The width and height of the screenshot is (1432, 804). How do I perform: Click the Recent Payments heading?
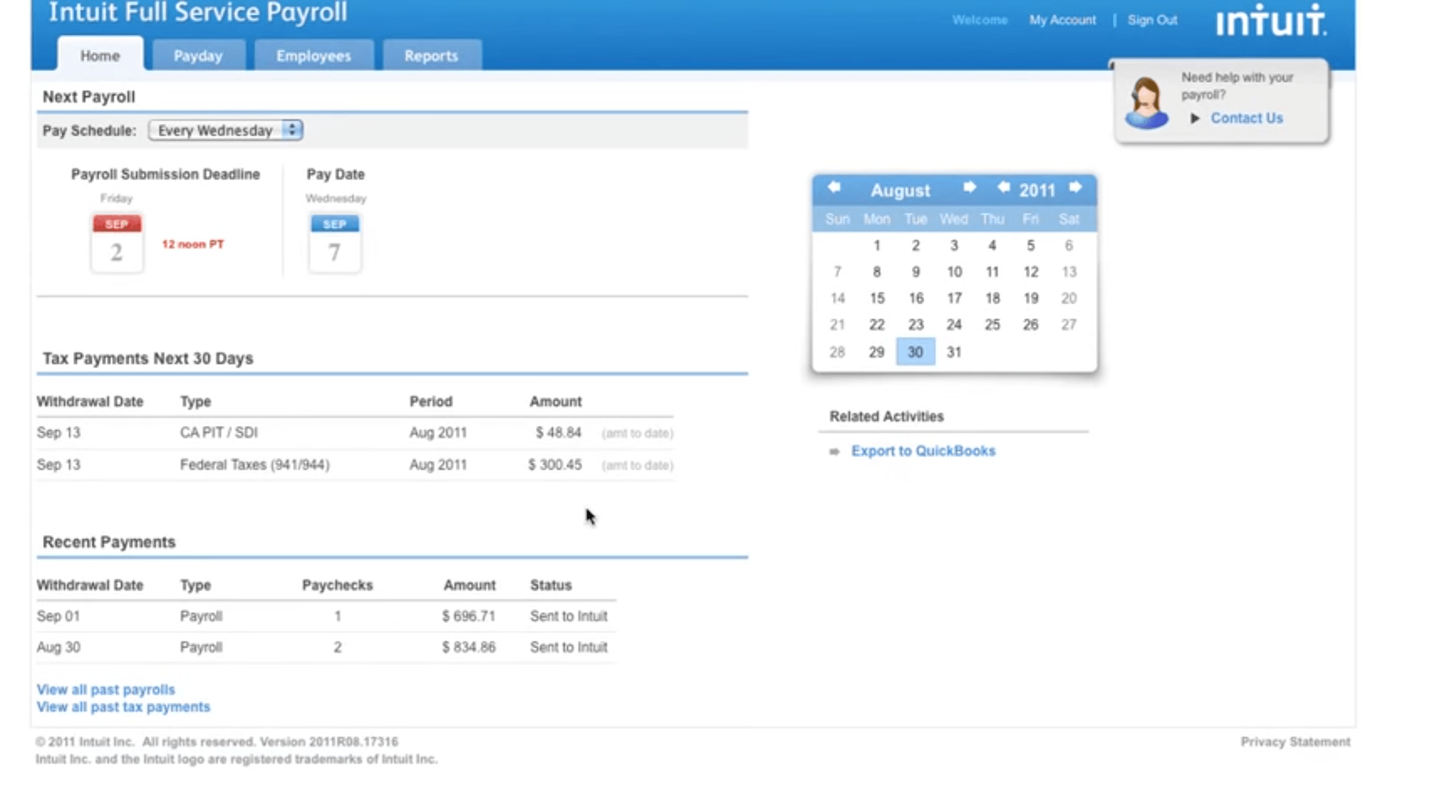pos(109,542)
